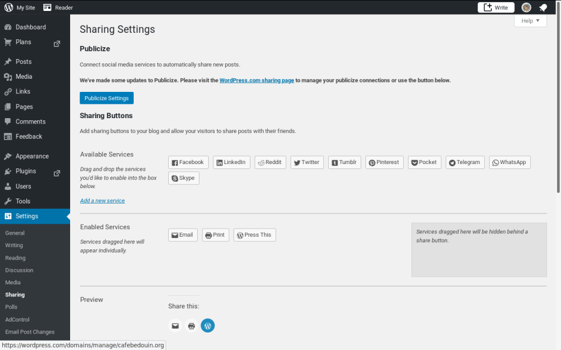
Task: Pick the WhatsApp service button
Action: click(510, 162)
